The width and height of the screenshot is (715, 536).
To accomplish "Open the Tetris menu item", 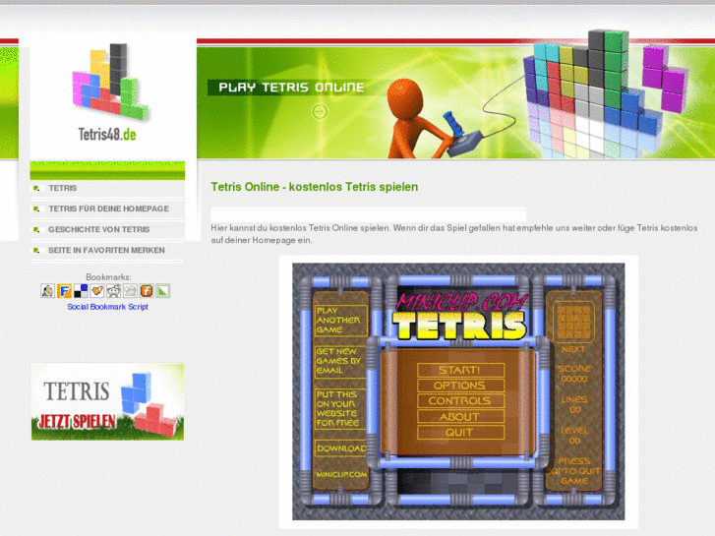I will tap(63, 188).
